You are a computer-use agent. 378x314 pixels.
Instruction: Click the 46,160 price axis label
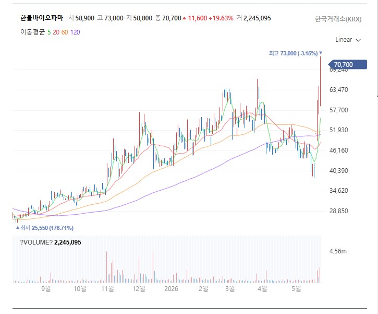(x=339, y=150)
